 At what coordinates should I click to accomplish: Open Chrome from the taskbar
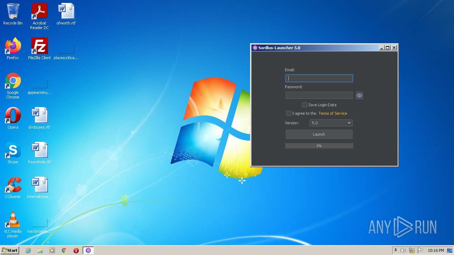click(x=64, y=250)
